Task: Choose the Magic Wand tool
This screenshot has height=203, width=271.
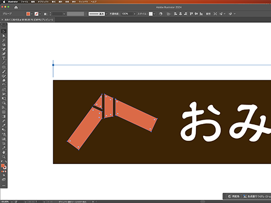Action: point(4,40)
